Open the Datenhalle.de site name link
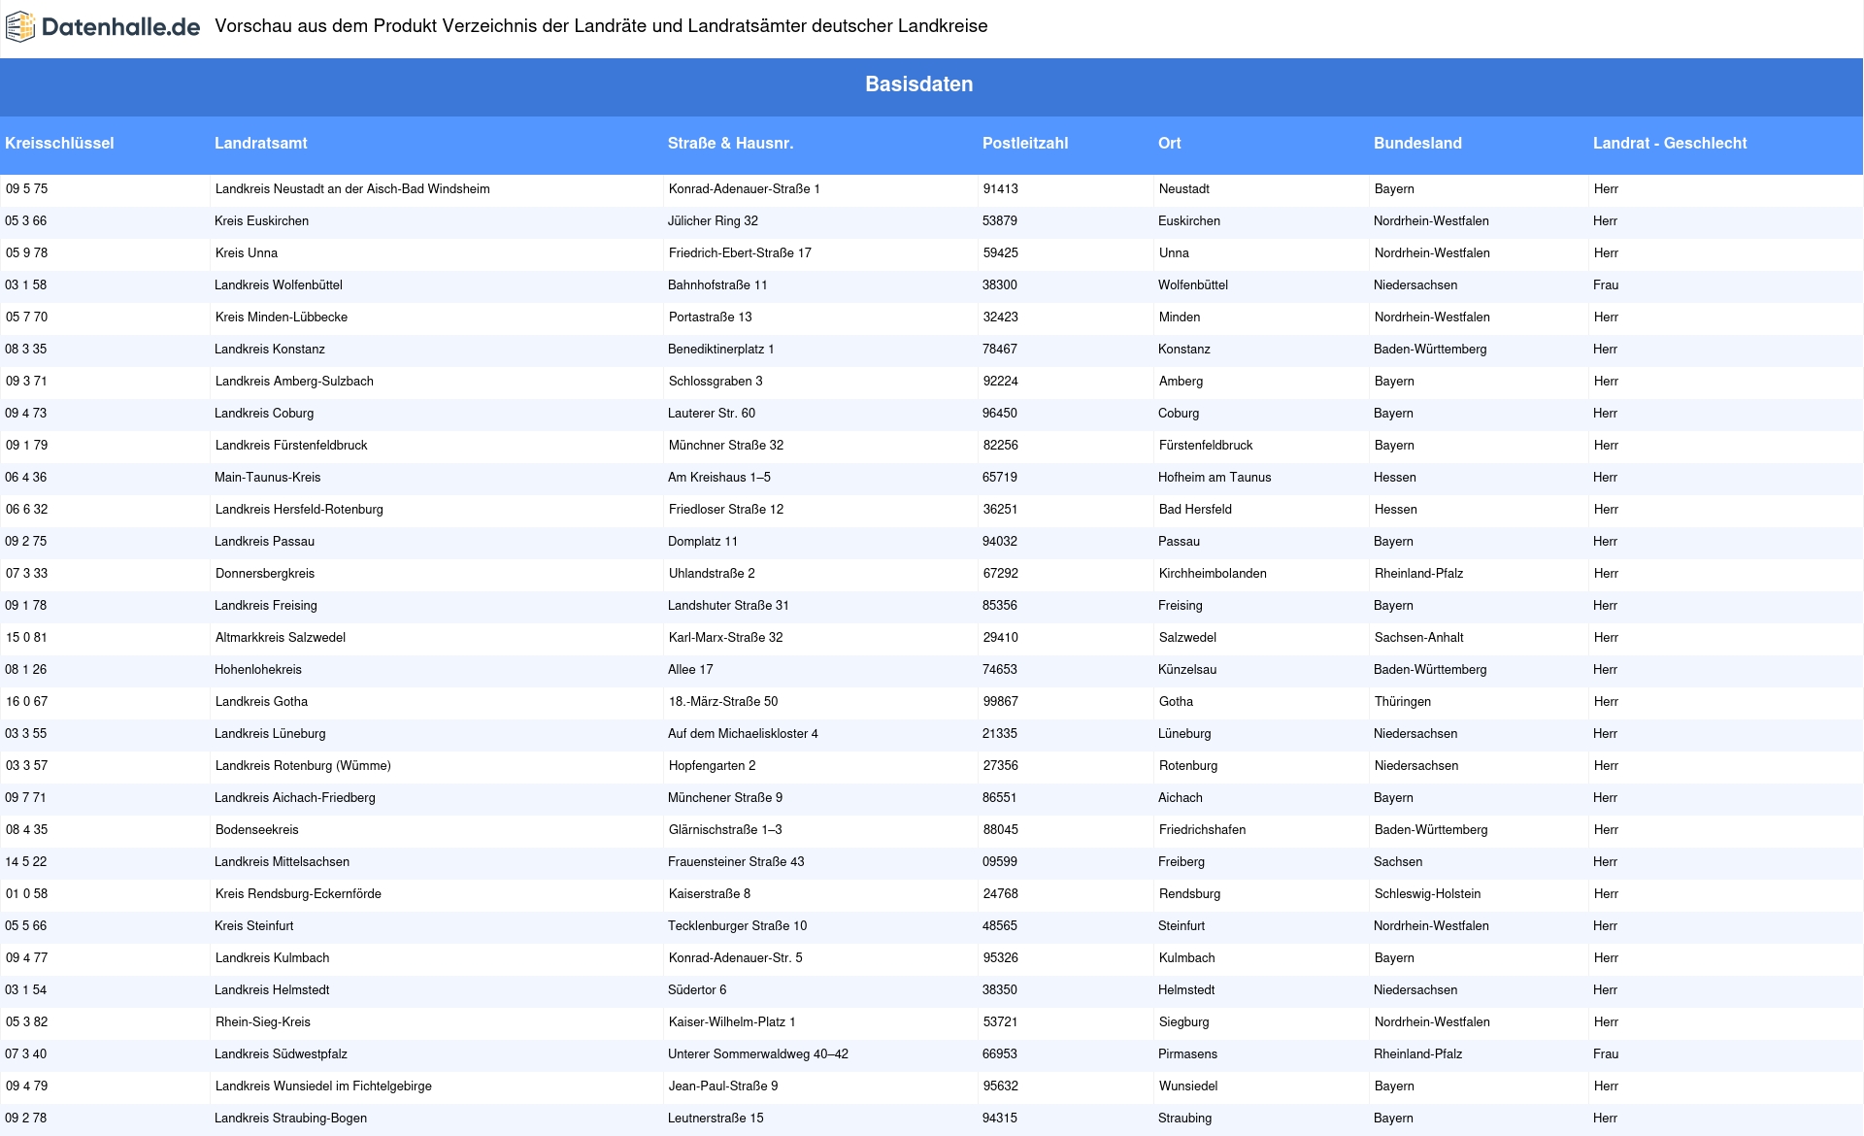 (x=120, y=27)
